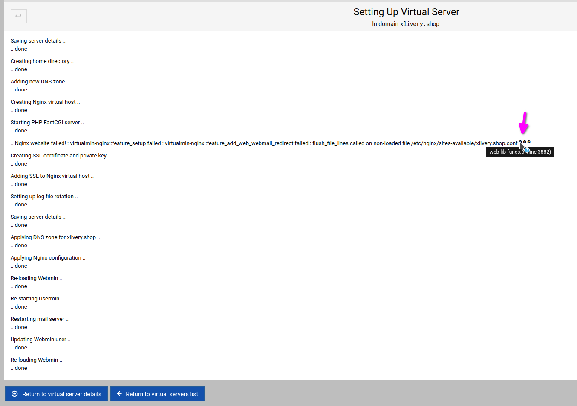Click the Restarting mail server line
Screen dimensions: 577x406
(39, 319)
